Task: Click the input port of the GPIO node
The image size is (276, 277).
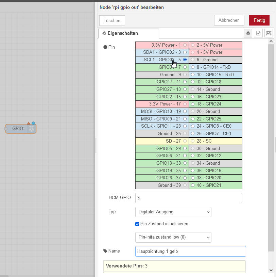Action: tap(5, 129)
